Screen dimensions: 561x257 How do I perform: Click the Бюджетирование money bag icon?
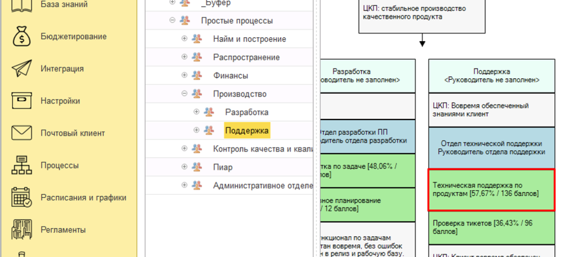(x=22, y=37)
